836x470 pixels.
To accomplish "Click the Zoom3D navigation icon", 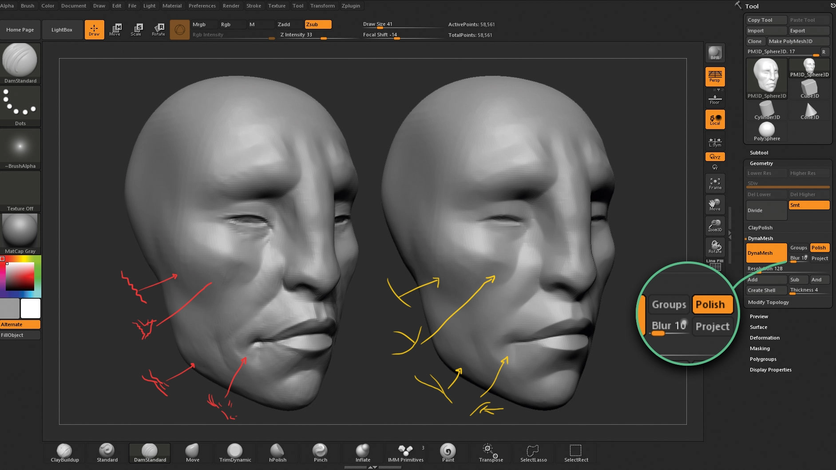I will point(715,226).
